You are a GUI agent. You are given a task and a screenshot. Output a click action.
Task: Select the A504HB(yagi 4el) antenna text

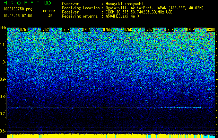coord(122,16)
